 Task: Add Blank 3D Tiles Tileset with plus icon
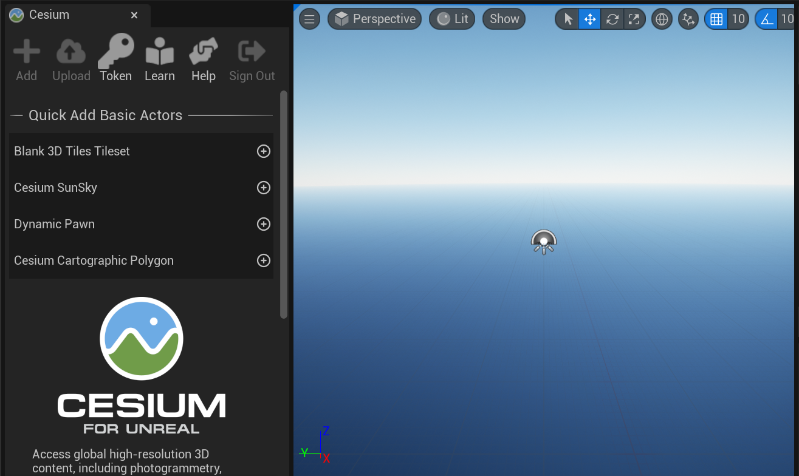pyautogui.click(x=264, y=151)
